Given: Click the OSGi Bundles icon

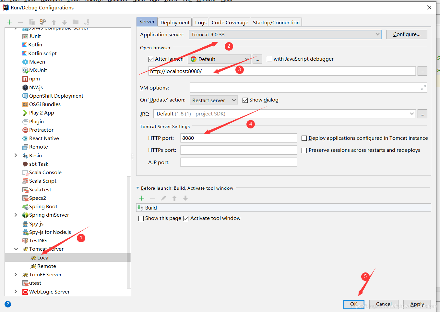Looking at the screenshot, I should click(25, 104).
